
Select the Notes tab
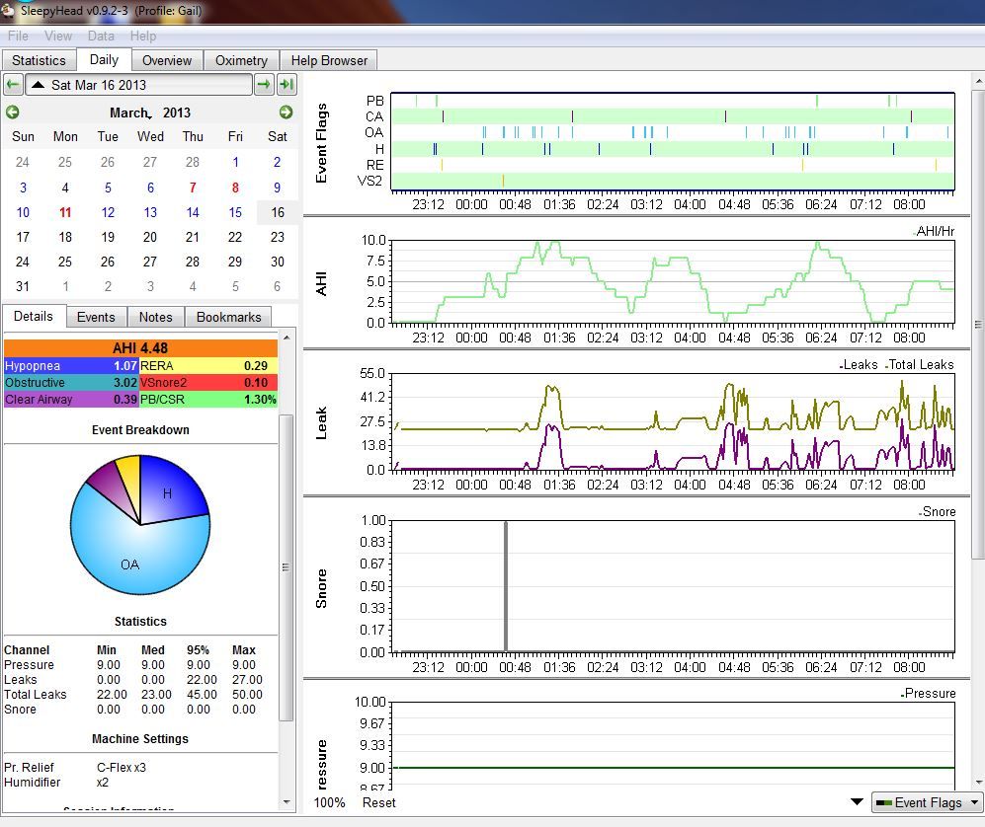pos(155,317)
